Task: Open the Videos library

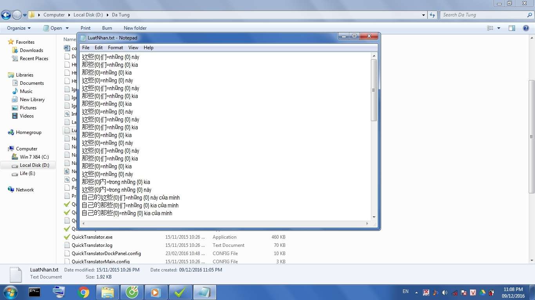Action: click(27, 116)
